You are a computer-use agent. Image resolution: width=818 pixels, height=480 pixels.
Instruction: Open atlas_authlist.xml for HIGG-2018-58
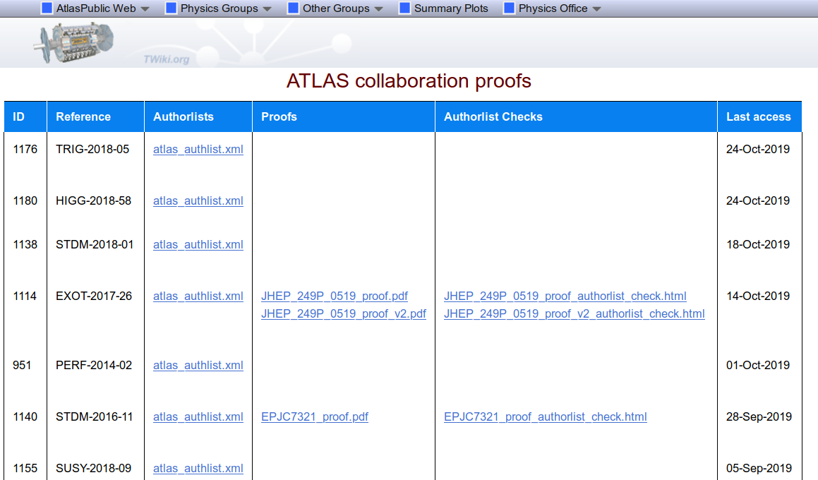click(198, 201)
